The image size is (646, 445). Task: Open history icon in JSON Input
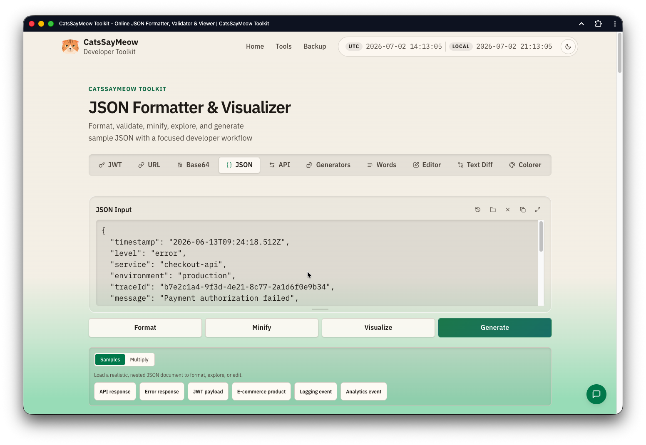coord(478,210)
